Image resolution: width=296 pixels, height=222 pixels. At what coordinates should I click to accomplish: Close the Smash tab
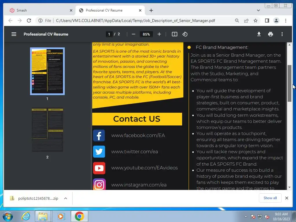(x=71, y=10)
